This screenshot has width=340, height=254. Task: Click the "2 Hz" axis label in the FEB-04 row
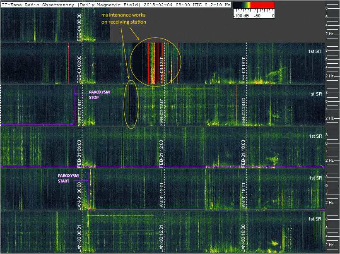(329, 34)
